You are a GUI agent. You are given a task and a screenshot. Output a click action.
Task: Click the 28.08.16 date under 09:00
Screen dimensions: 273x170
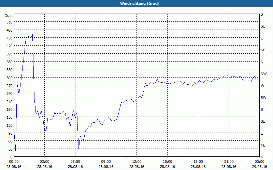click(106, 167)
